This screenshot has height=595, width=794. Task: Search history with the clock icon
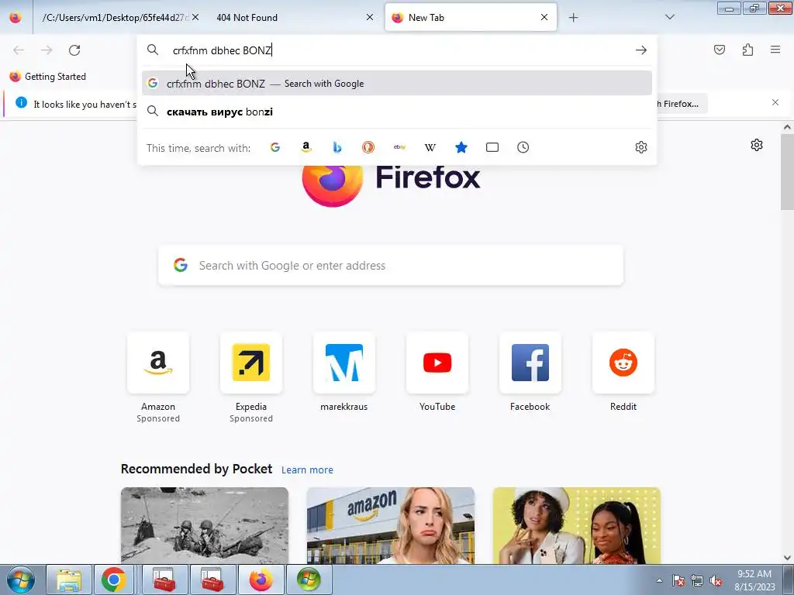tap(523, 147)
